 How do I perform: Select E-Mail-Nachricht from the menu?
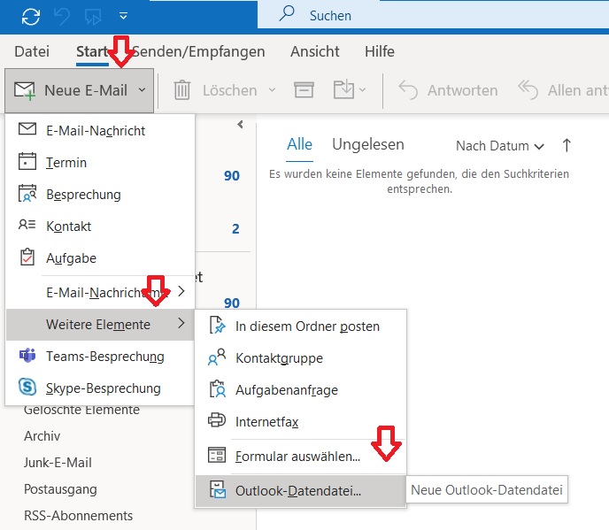100,130
